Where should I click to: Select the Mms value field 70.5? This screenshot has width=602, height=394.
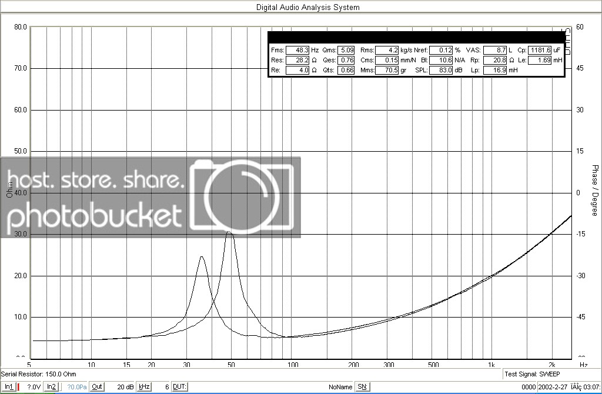click(387, 71)
